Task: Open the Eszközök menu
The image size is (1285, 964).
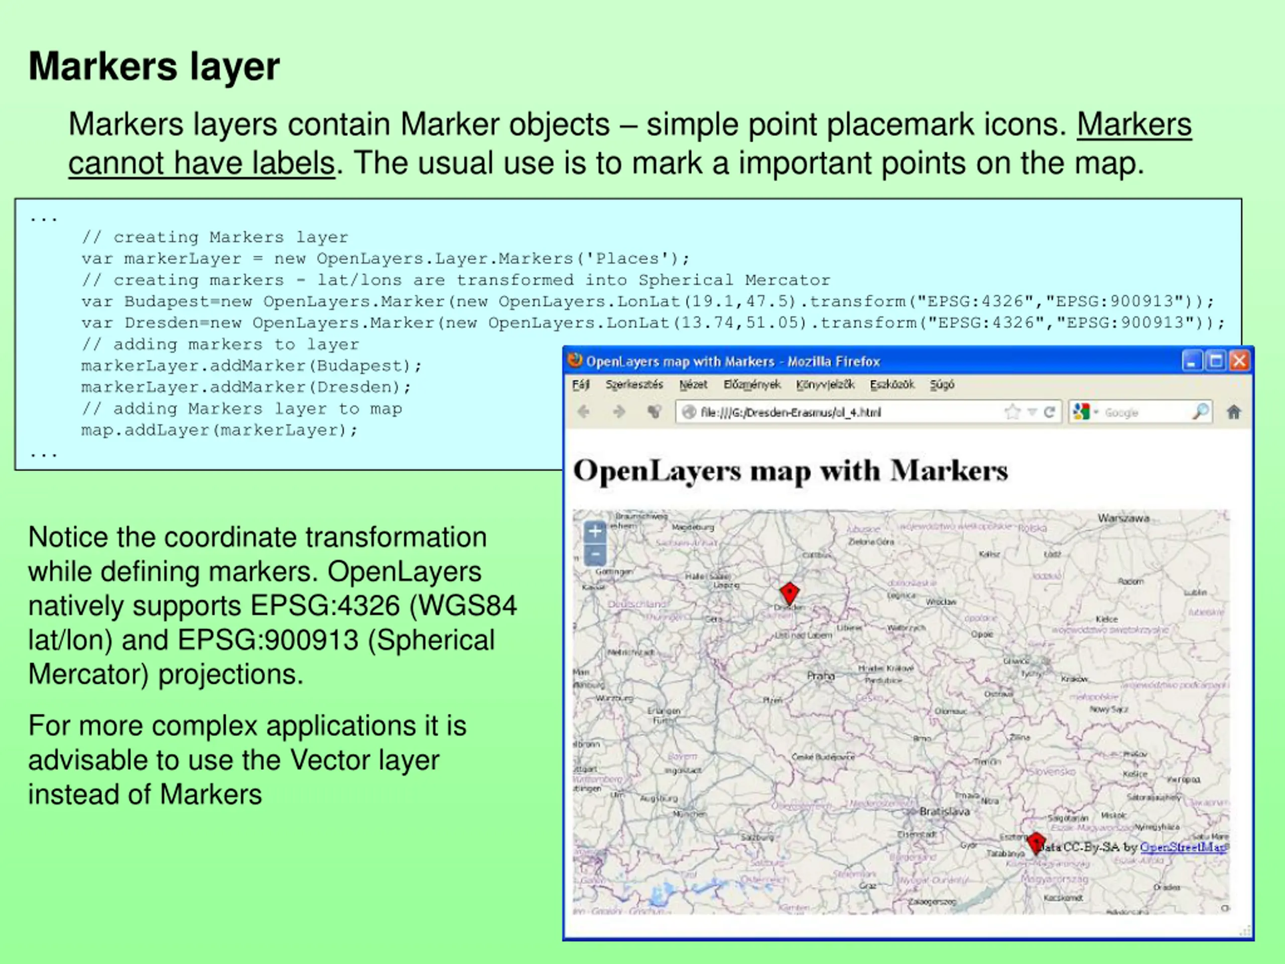Action: pyautogui.click(x=891, y=384)
